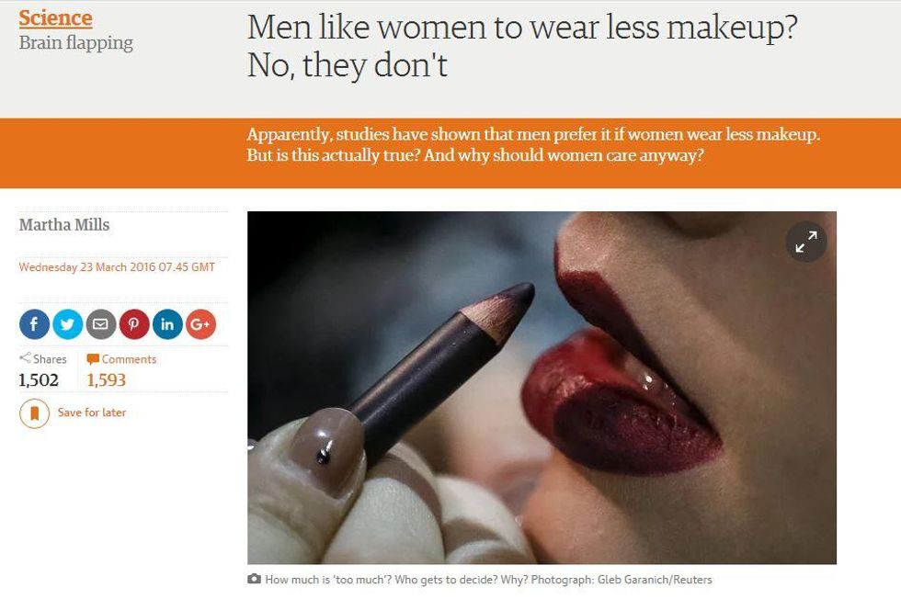This screenshot has width=901, height=599.
Task: Share article on LinkedIn
Action: pyautogui.click(x=167, y=324)
